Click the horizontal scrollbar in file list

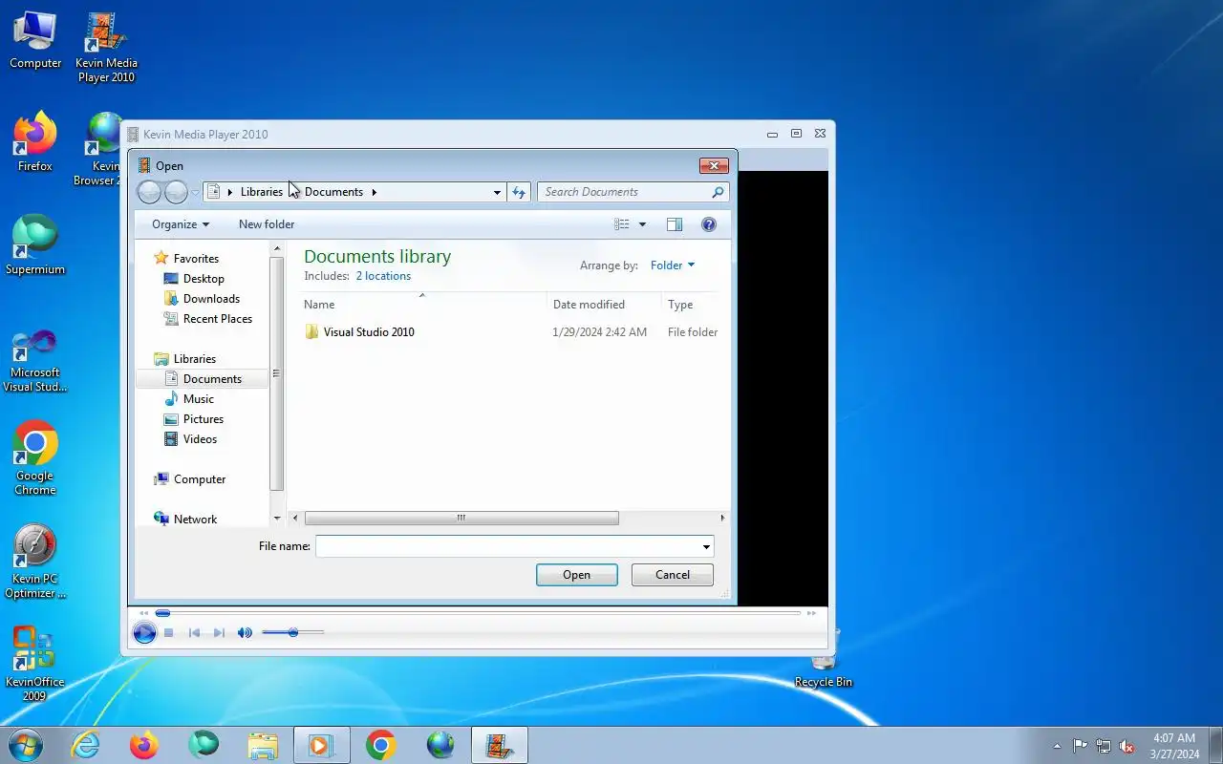coord(461,519)
